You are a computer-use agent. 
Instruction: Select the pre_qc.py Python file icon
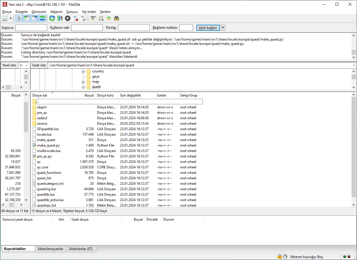pos(34,156)
